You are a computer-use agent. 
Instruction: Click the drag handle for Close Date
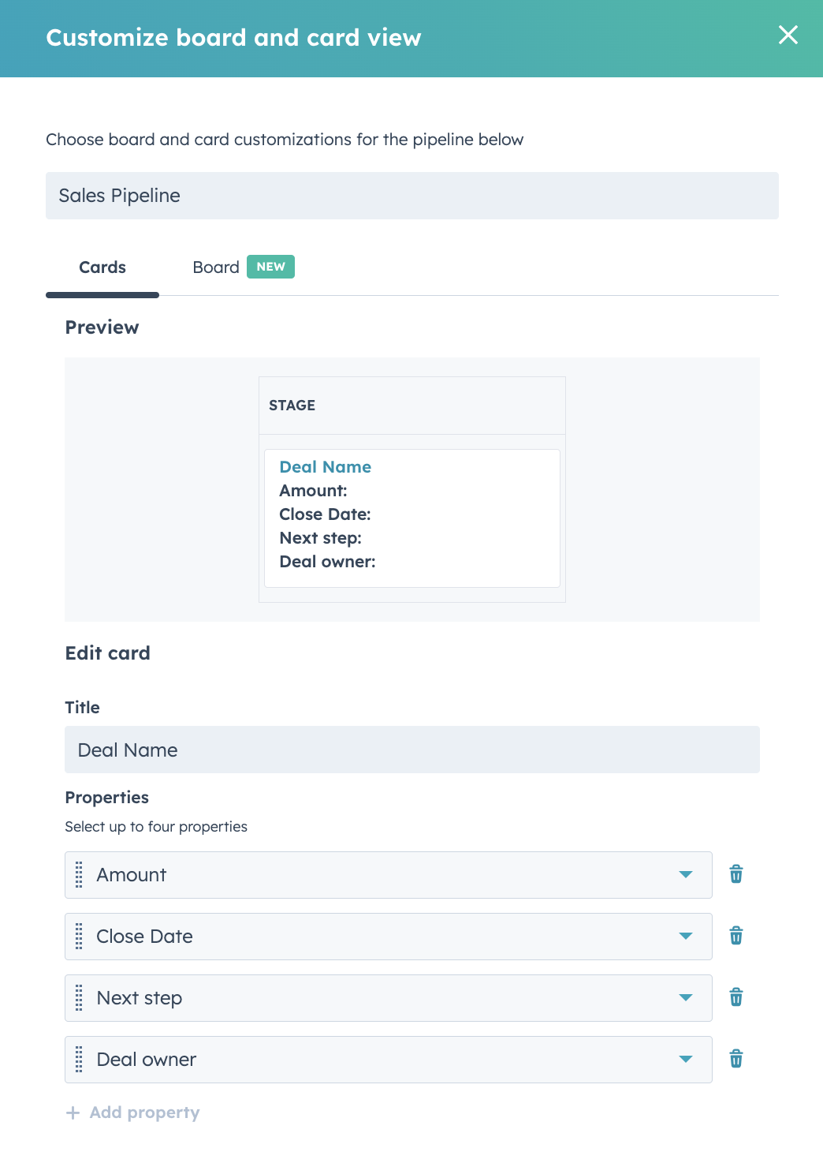coord(79,937)
